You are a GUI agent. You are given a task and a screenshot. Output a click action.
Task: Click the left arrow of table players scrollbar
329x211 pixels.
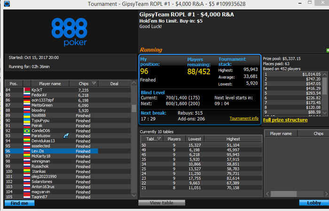point(267,194)
